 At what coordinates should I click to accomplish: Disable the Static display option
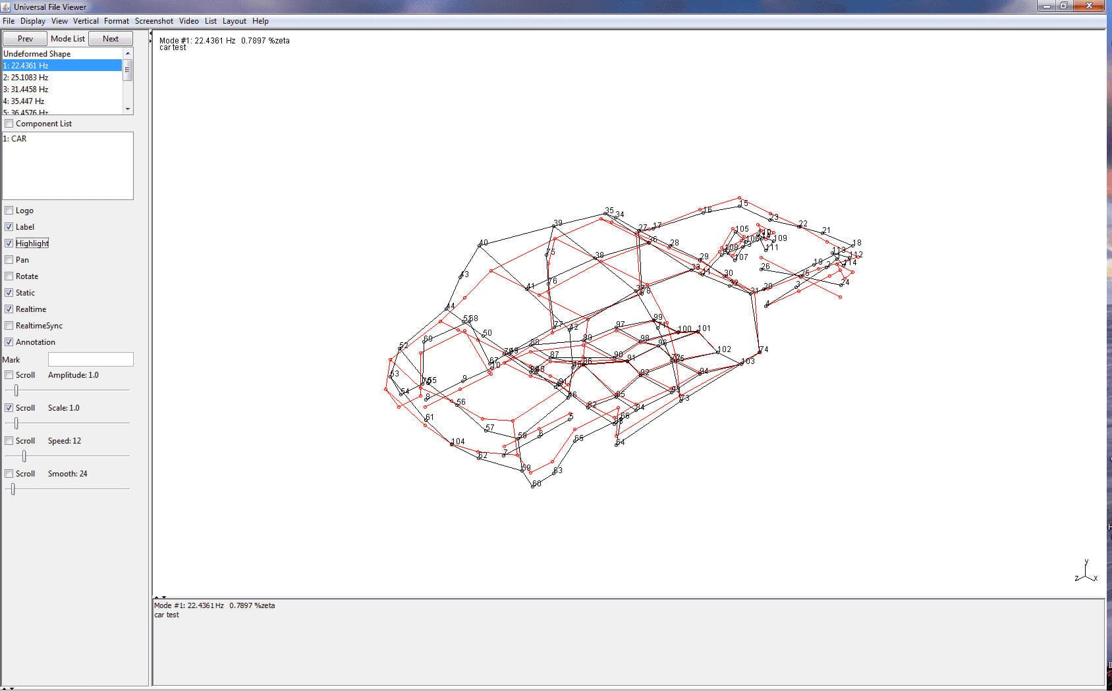coord(9,292)
